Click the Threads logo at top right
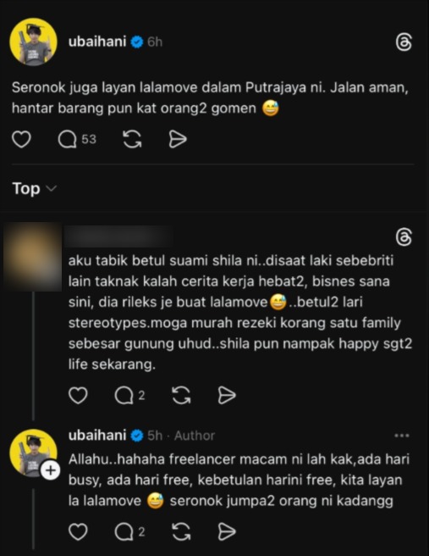 tap(404, 42)
